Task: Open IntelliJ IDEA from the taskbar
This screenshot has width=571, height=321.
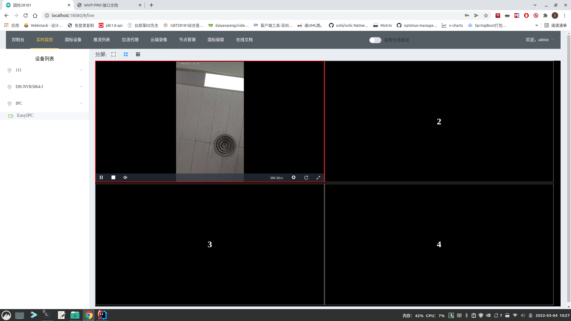Action: coord(102,315)
